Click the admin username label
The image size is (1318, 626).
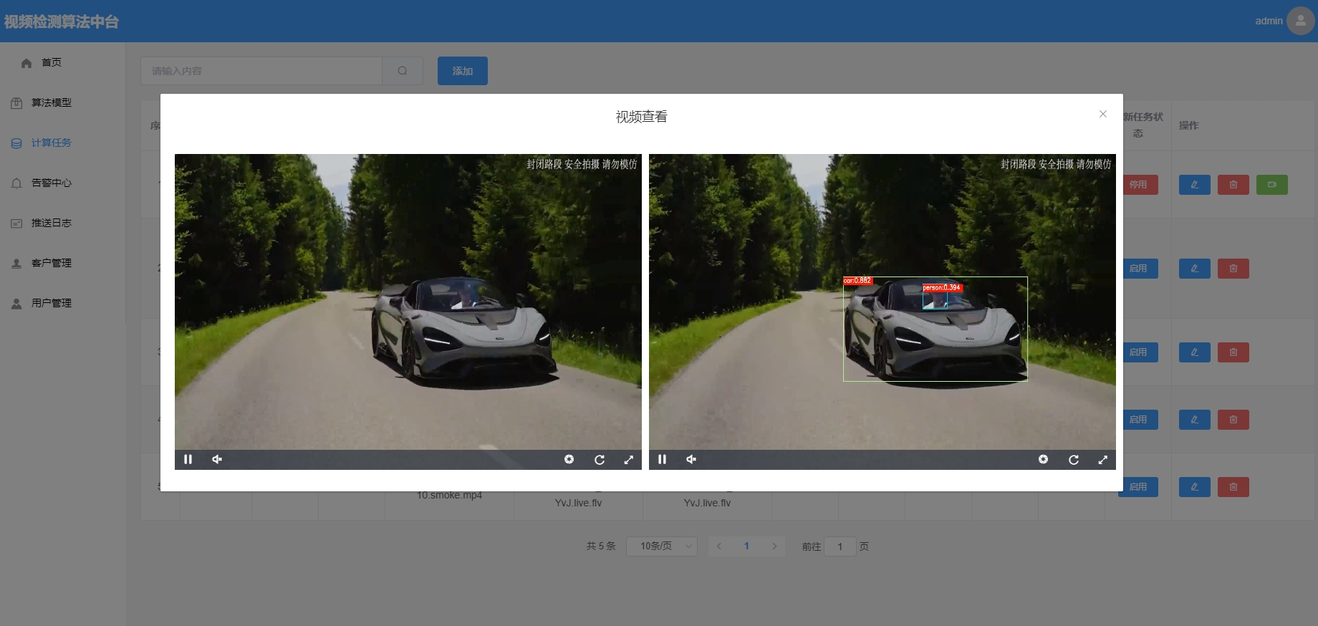click(x=1269, y=21)
